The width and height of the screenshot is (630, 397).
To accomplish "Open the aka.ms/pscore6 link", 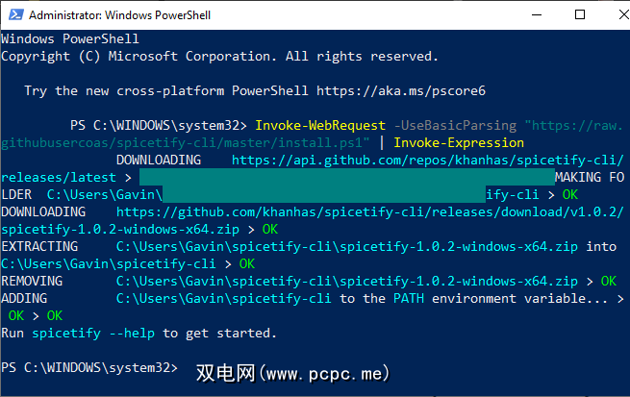I will (400, 90).
